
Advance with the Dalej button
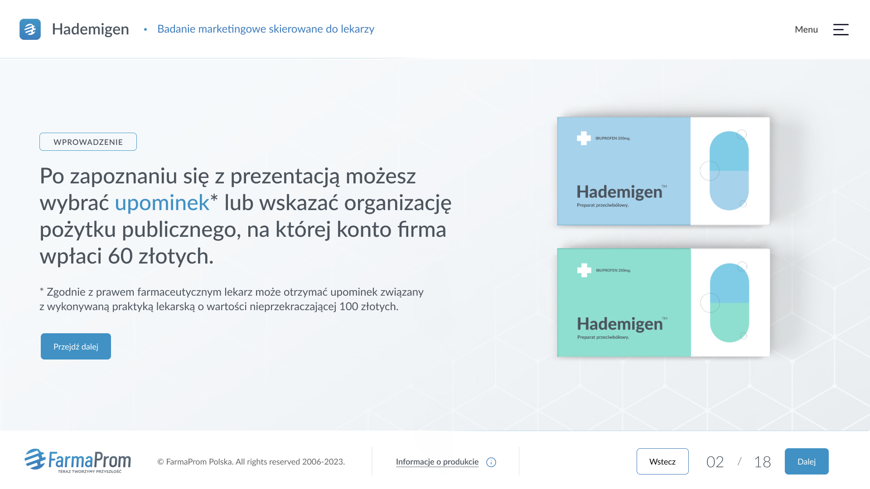pyautogui.click(x=807, y=461)
